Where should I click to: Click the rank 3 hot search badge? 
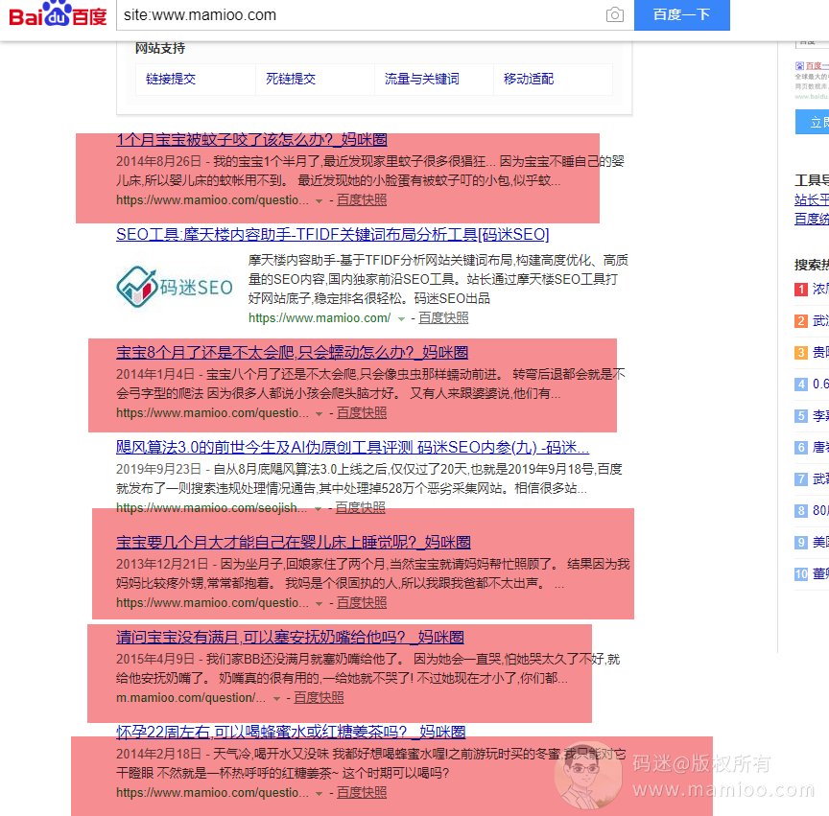click(800, 353)
